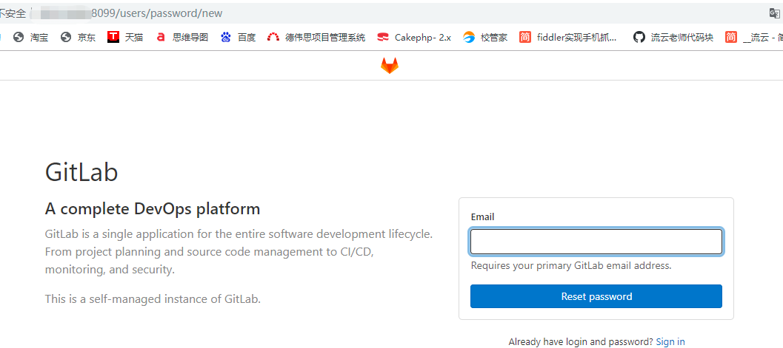Image resolution: width=783 pixels, height=348 pixels.
Task: Open the Cakephp- 2.x bookmark
Action: pos(414,38)
